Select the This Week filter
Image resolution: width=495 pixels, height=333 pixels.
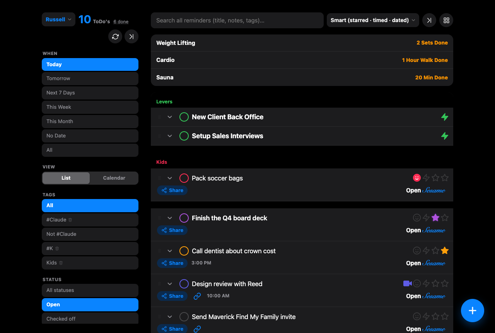(90, 107)
